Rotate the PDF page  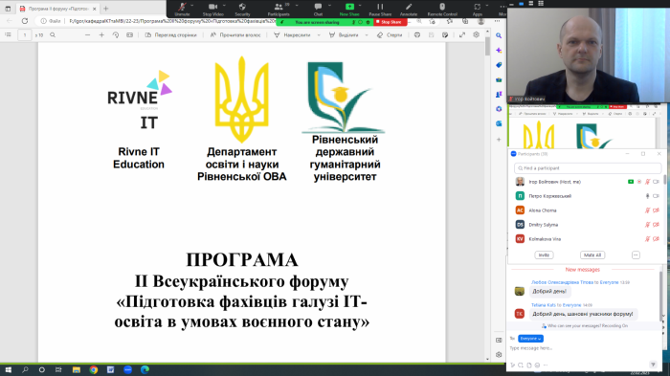(116, 35)
